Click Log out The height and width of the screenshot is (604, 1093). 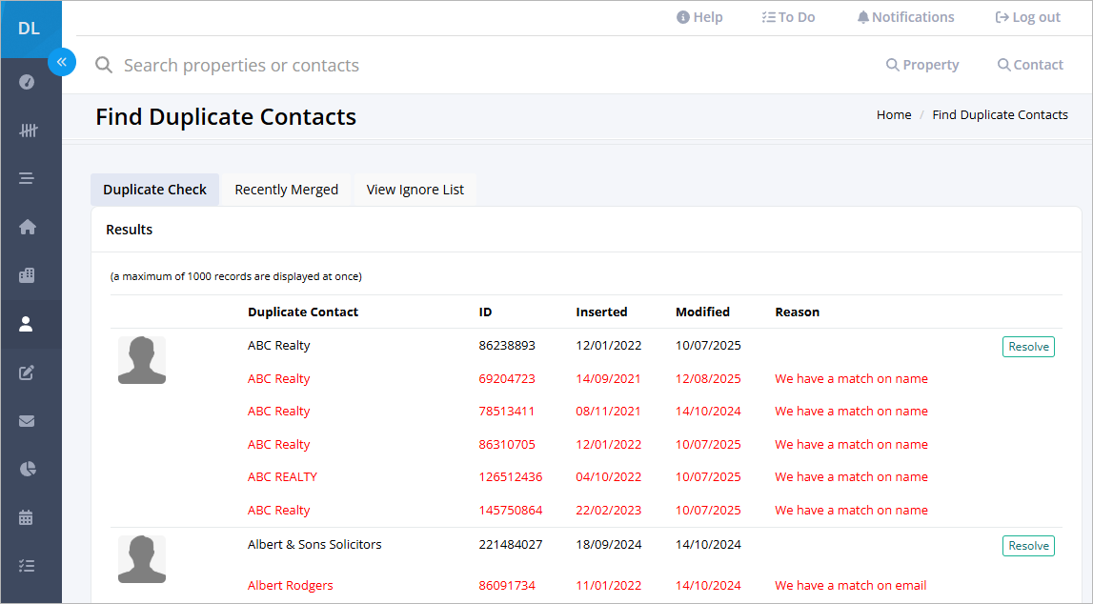pyautogui.click(x=1027, y=17)
